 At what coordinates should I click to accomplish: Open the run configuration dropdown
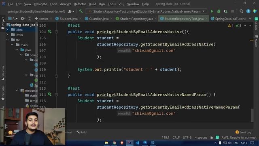point(146,11)
